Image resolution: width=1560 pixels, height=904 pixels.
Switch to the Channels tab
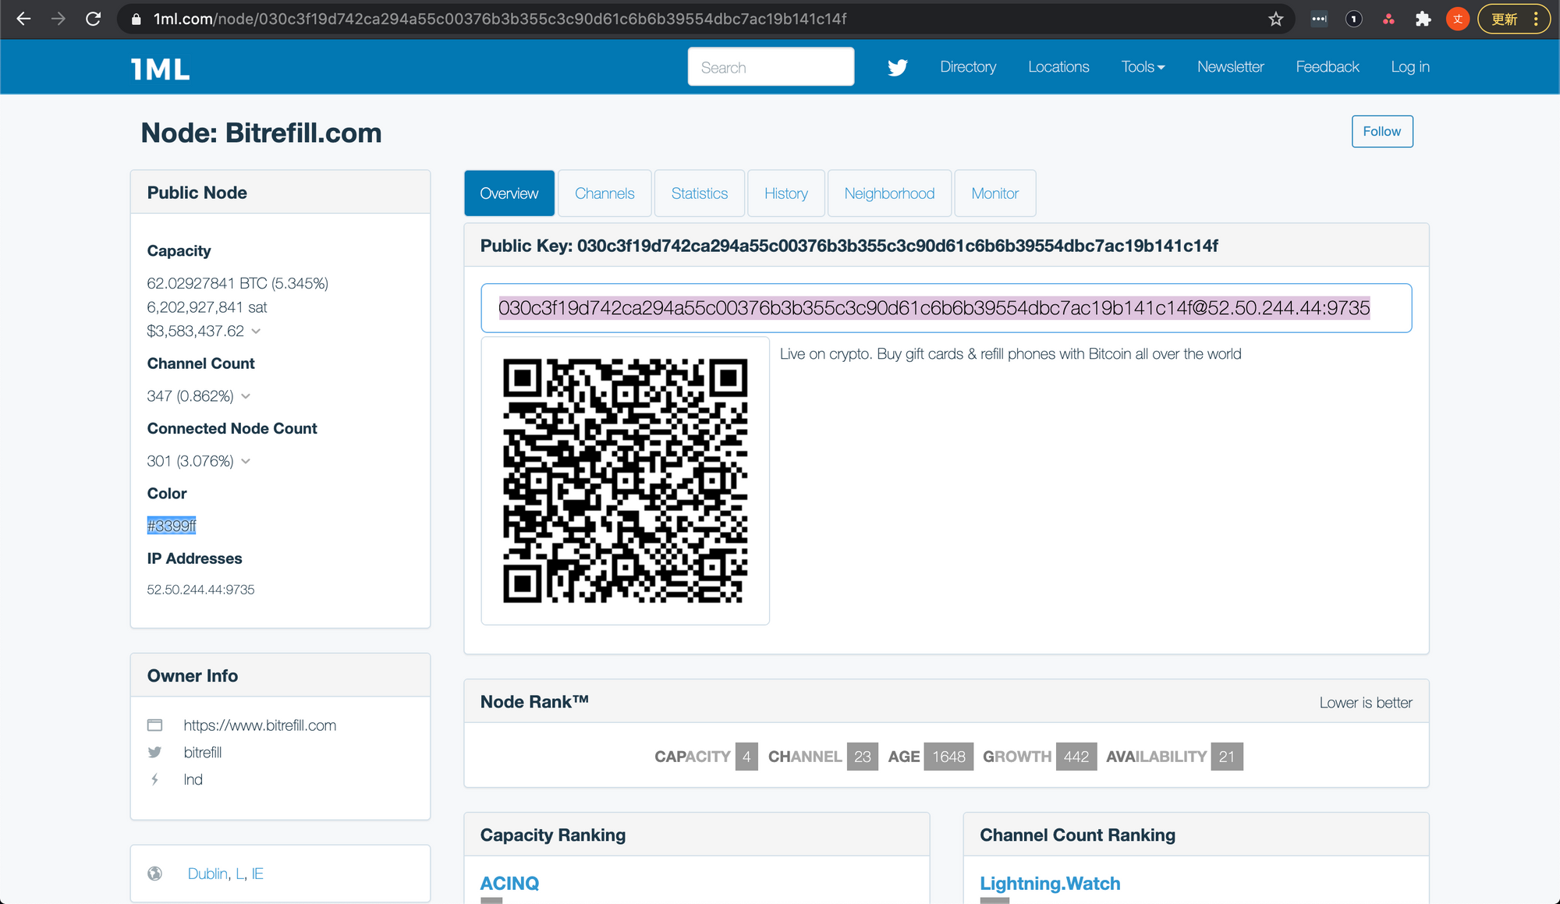tap(604, 193)
